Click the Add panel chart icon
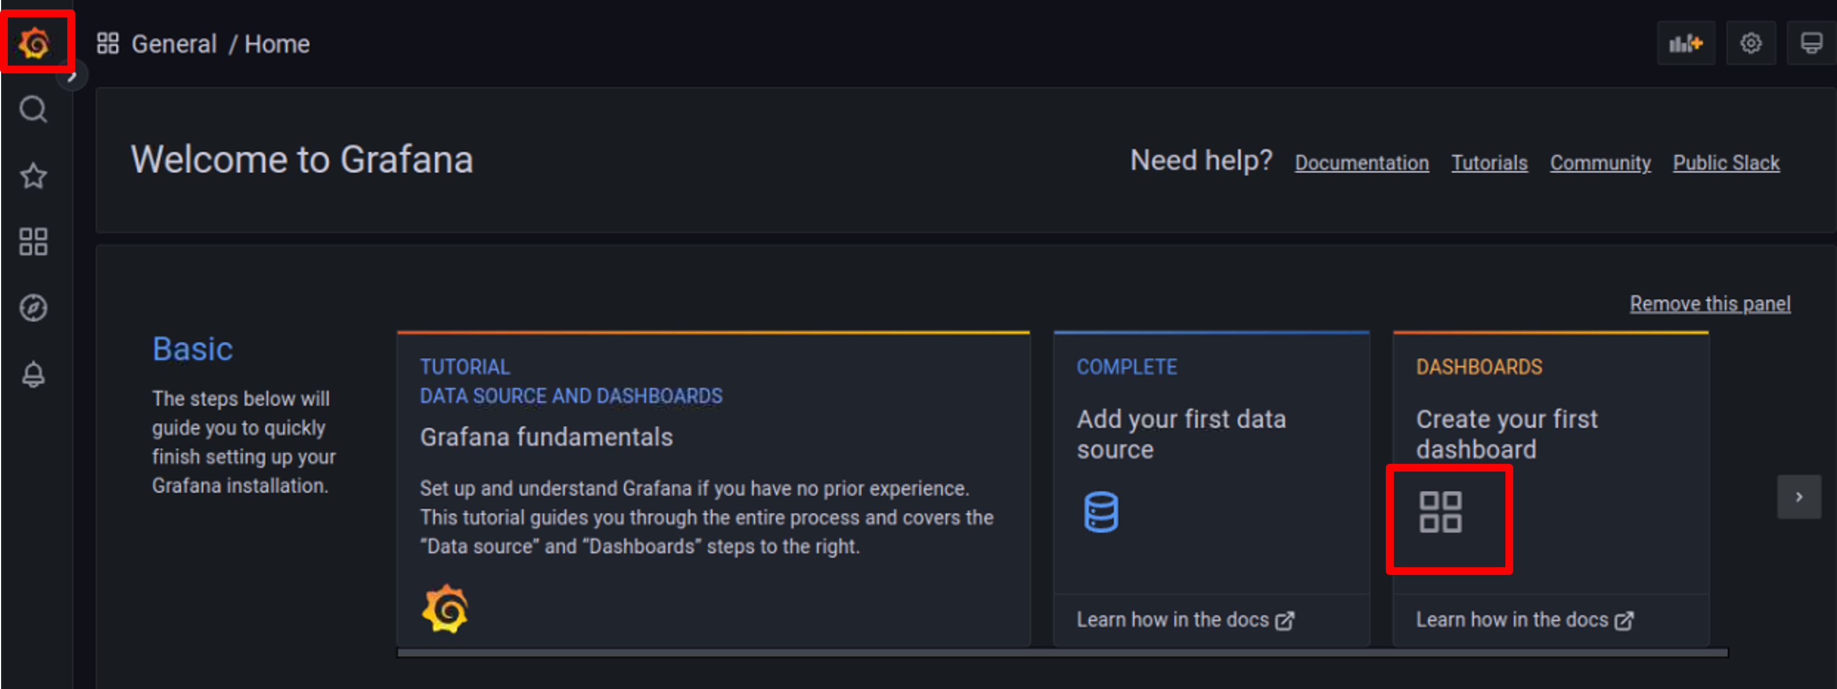Viewport: 1837px width, 689px height. click(1686, 44)
